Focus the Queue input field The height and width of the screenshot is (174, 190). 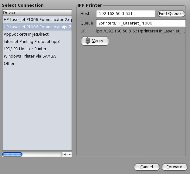click(141, 23)
